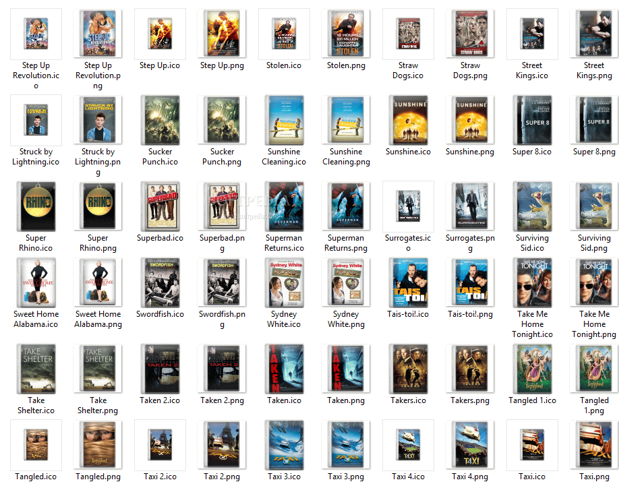The width and height of the screenshot is (619, 486).
Task: Click the Sunshine Cleaning.png icon
Action: pyautogui.click(x=346, y=120)
